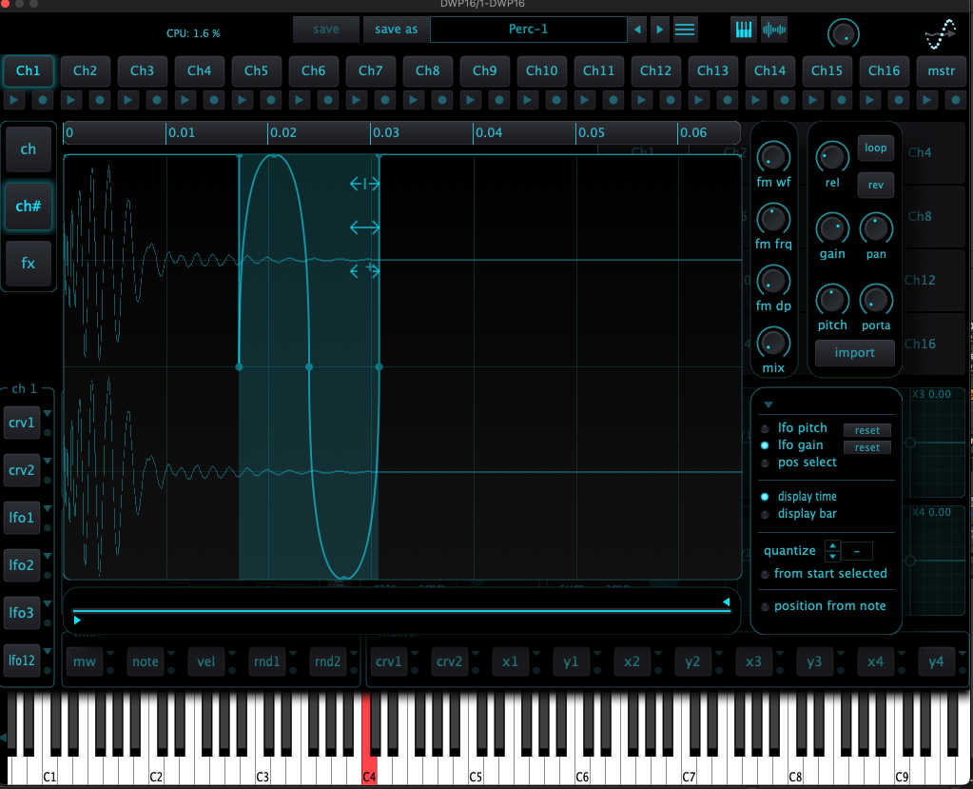This screenshot has height=789, width=973.
Task: Go to previous preset with left arrow
Action: pos(637,30)
